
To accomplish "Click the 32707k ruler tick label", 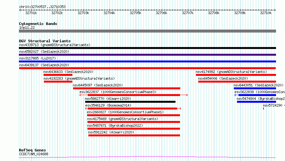I will tap(188, 13).
